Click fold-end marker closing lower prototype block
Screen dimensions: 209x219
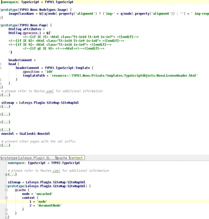click(x=6, y=217)
